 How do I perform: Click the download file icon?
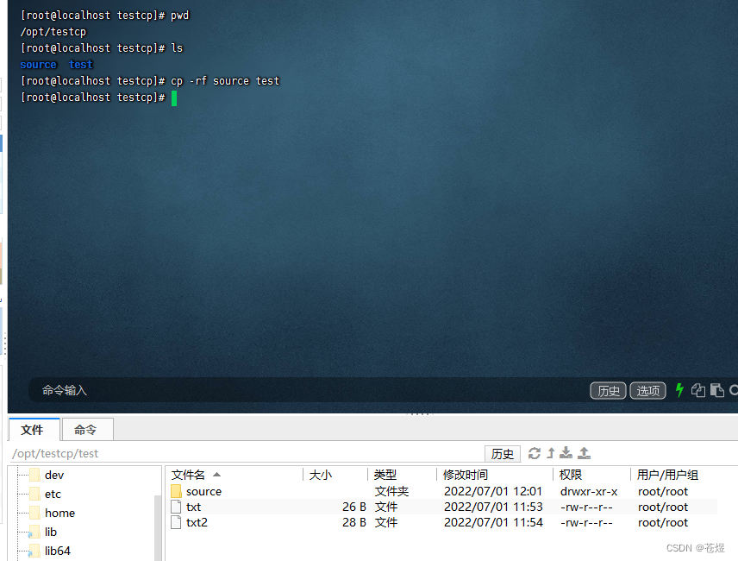click(566, 453)
